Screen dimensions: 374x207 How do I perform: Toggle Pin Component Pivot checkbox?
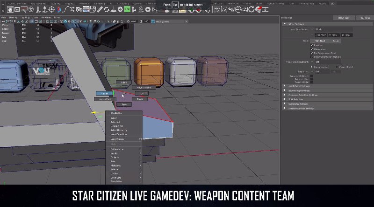click(311, 53)
